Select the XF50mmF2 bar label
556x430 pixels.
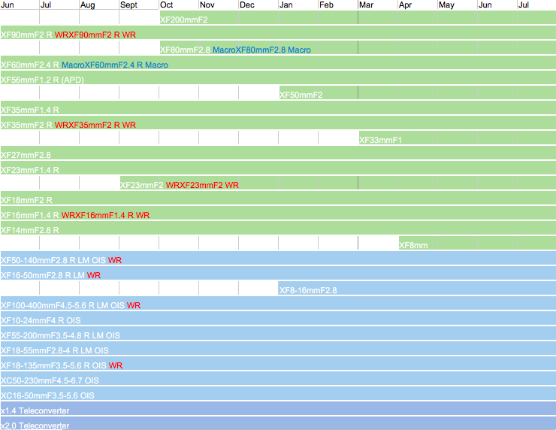[x=301, y=95]
